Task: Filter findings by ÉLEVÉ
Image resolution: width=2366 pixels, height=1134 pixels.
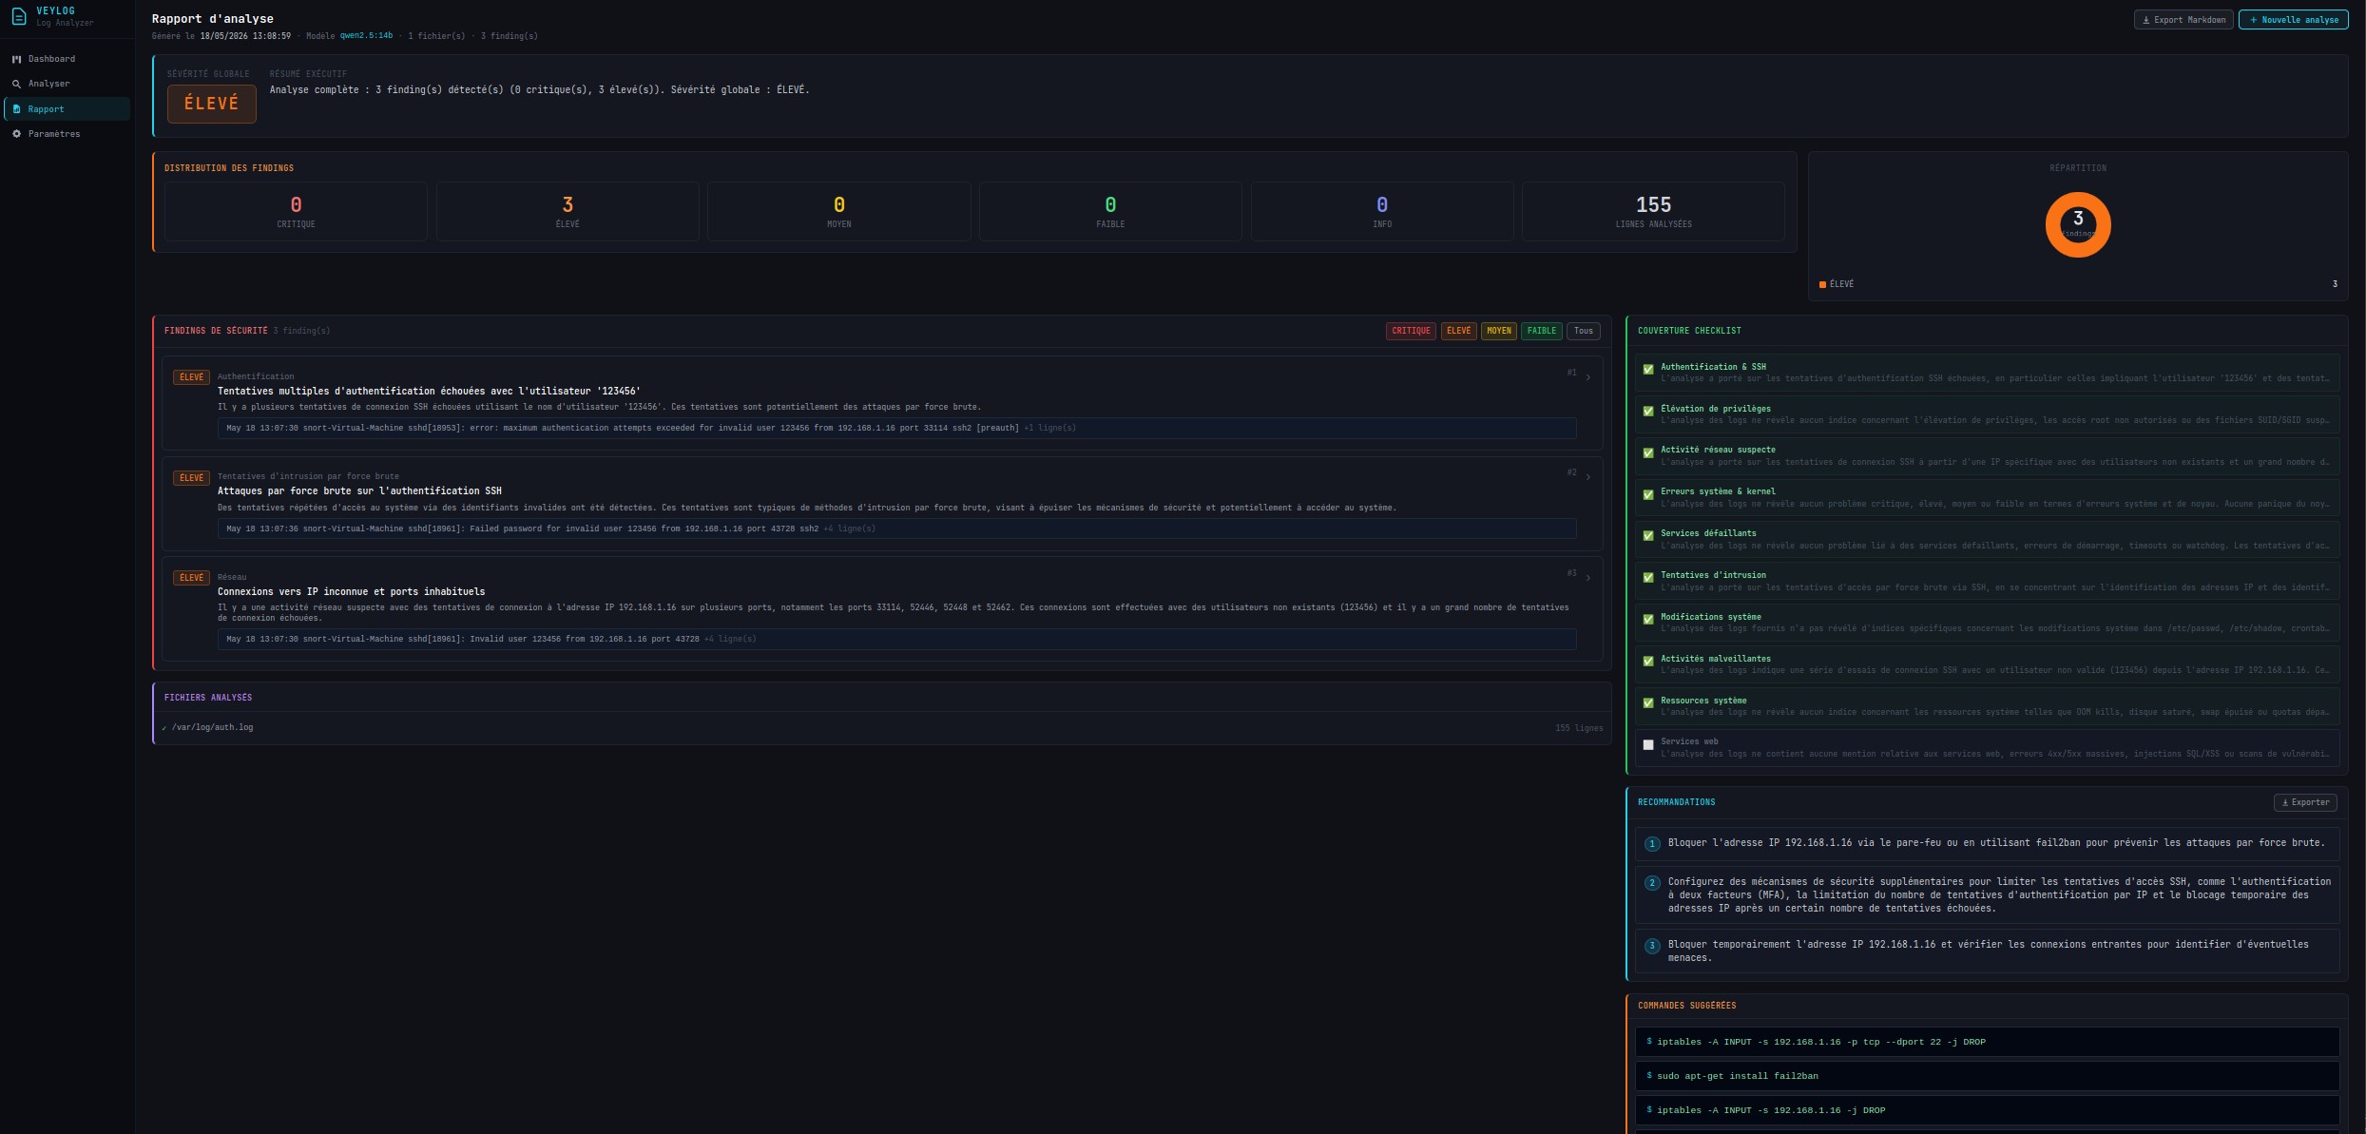Action: pyautogui.click(x=1458, y=331)
